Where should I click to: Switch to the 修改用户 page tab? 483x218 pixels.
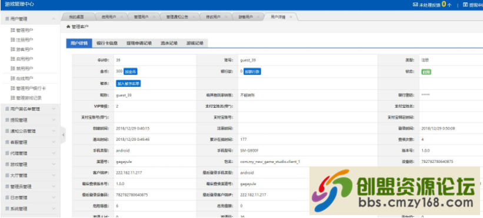[x=213, y=17]
